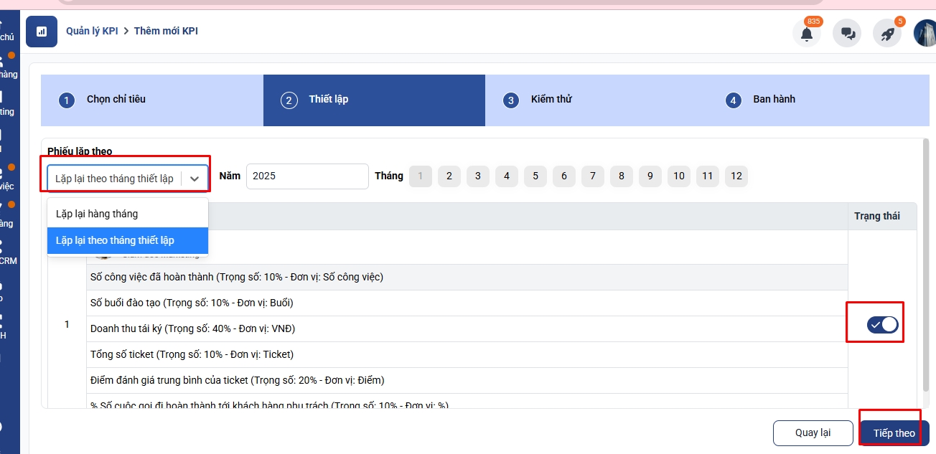Toggle the Trạng thái status switch
The width and height of the screenshot is (936, 454).
coord(882,325)
